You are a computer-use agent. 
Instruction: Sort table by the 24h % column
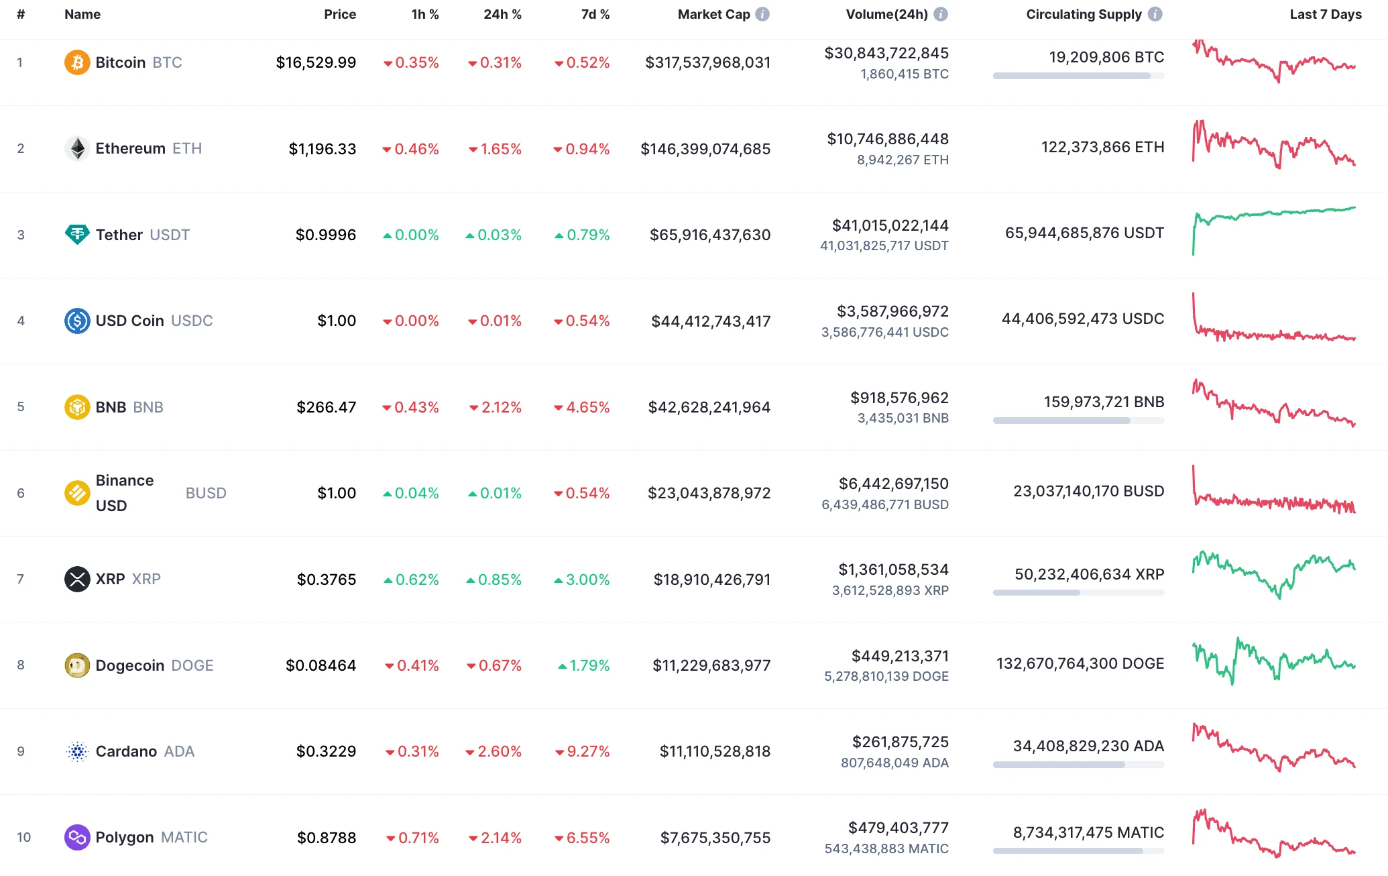pos(502,14)
